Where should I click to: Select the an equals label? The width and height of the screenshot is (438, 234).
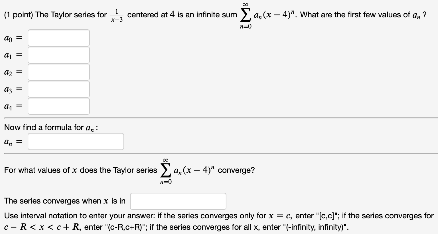(x=12, y=141)
